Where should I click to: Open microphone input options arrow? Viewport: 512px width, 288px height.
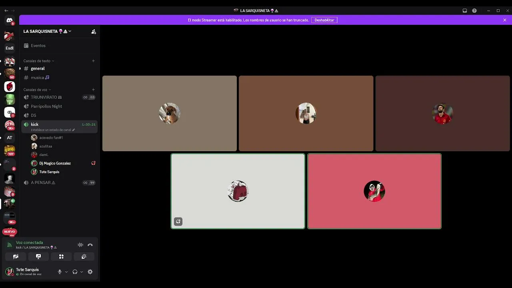66,272
